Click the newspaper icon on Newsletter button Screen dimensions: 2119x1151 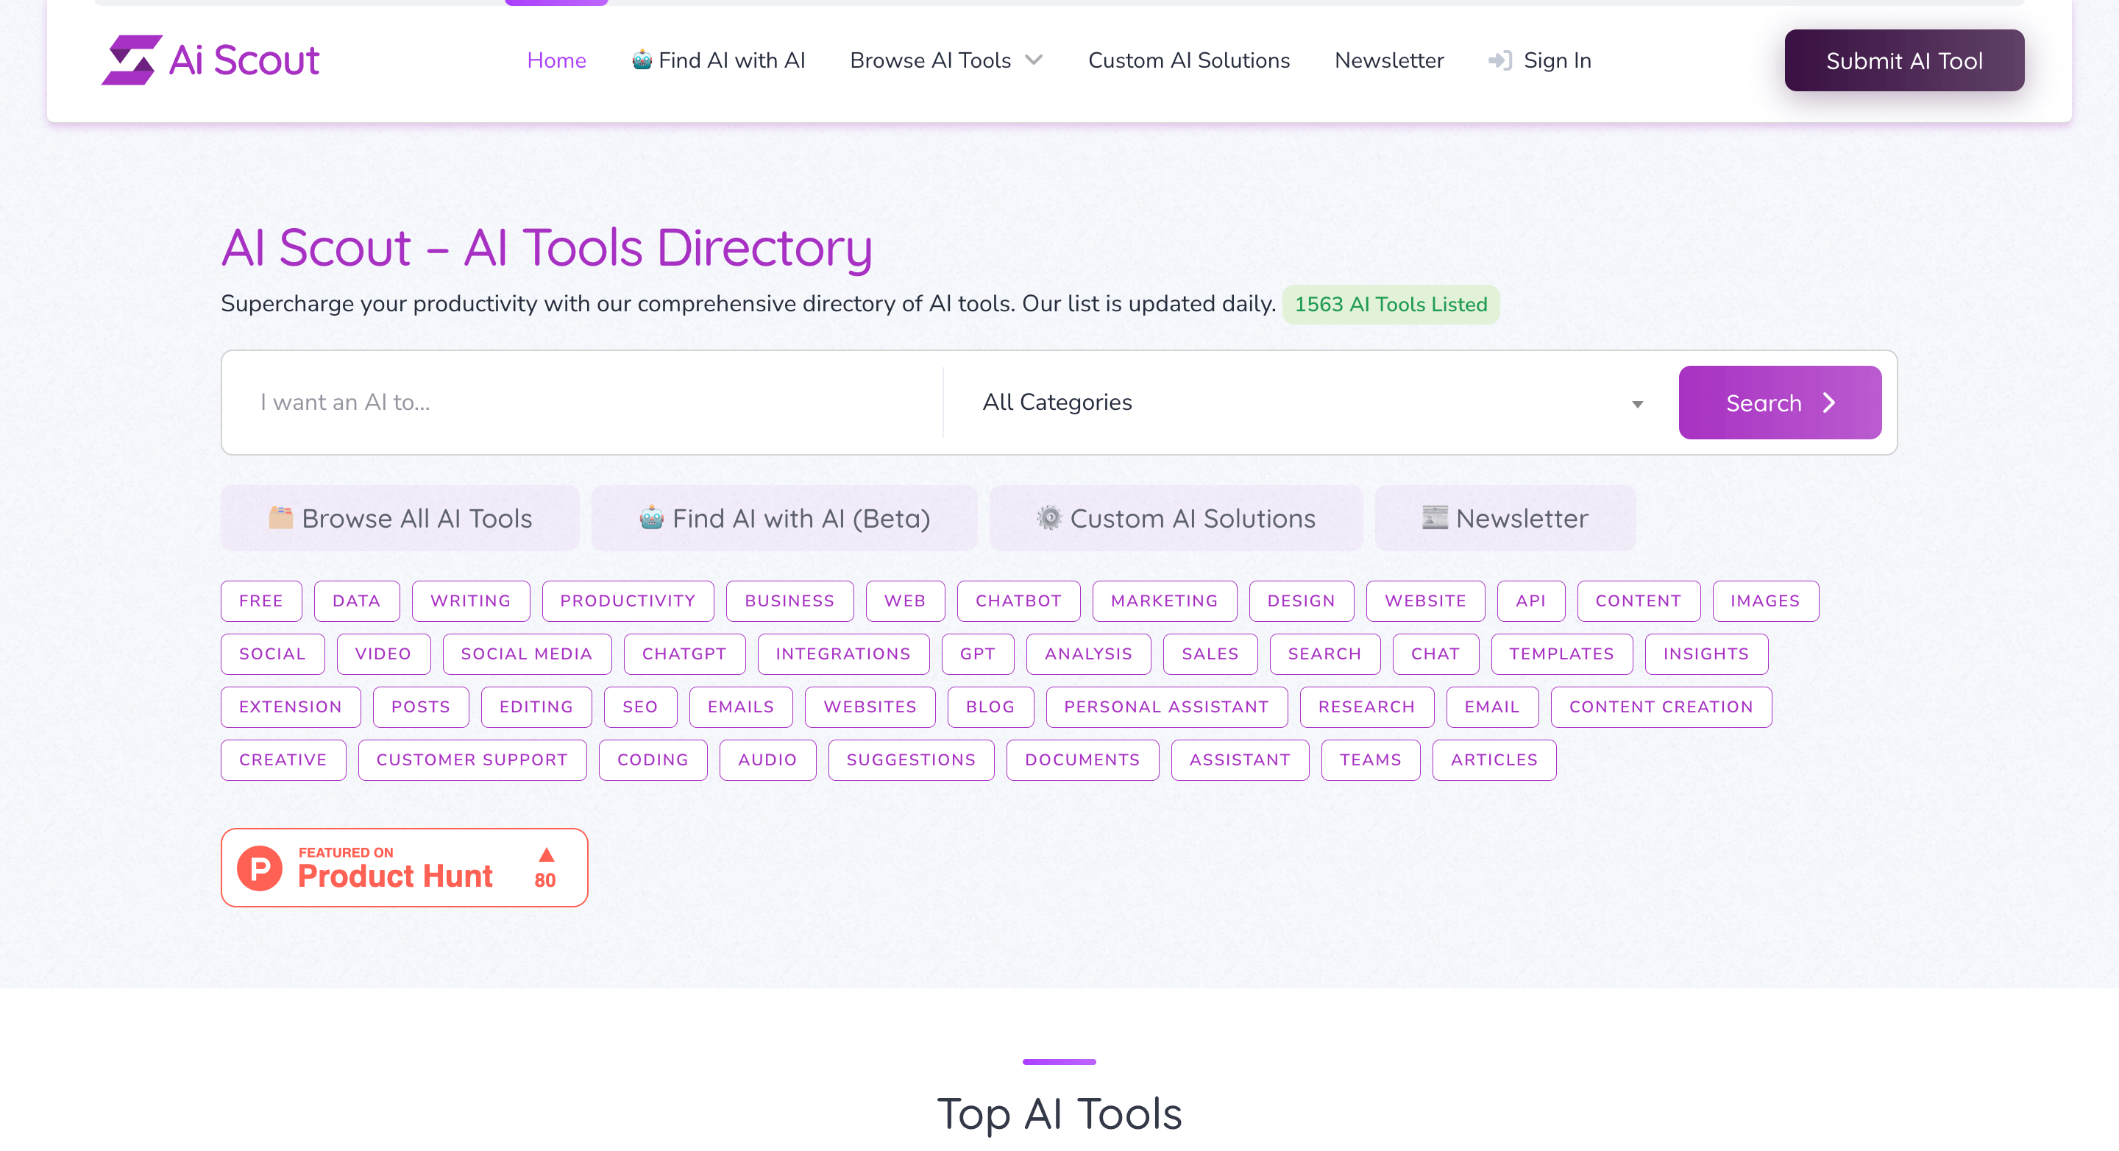[1435, 517]
